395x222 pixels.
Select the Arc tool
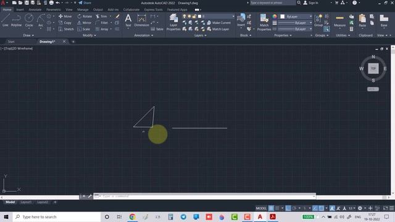(x=41, y=20)
